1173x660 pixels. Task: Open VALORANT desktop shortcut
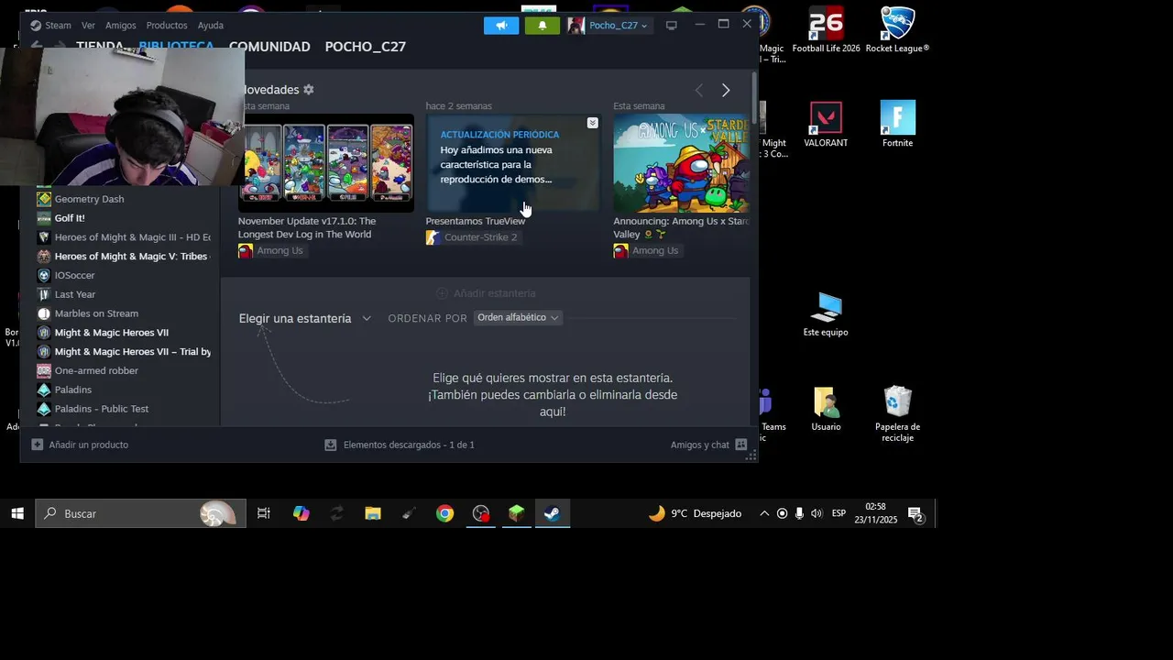[826, 125]
